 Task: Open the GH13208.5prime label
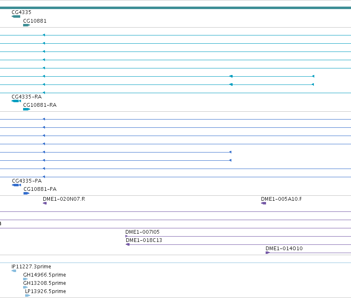(x=45, y=283)
